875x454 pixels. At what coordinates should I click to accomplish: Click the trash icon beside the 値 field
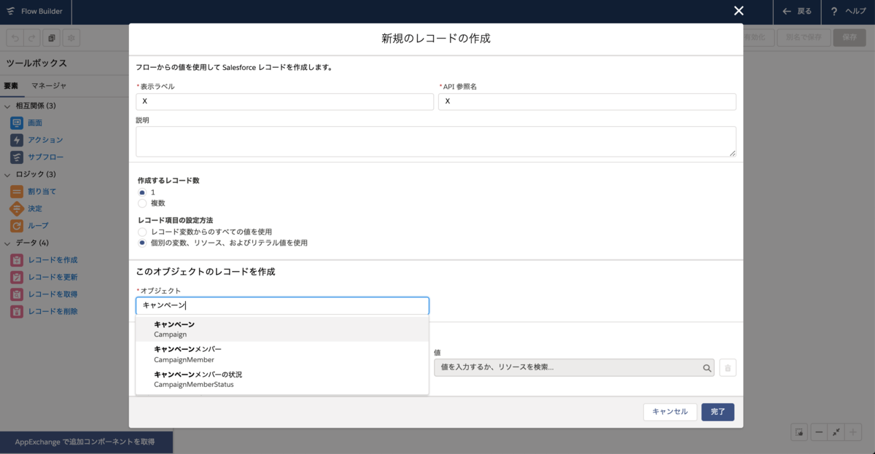click(727, 368)
